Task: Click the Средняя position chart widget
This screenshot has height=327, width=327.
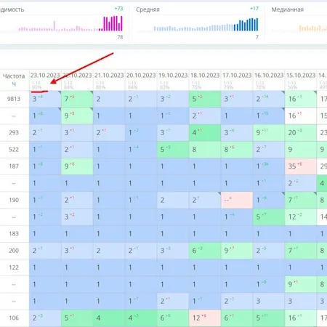Action: (197, 23)
